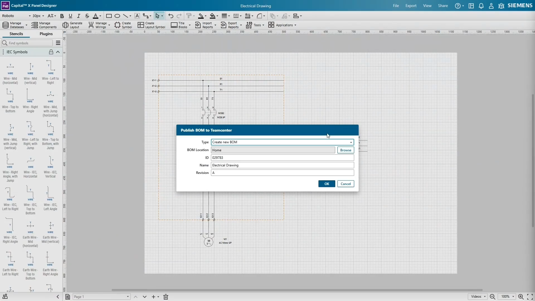Click the Find symbols search field

[27, 43]
